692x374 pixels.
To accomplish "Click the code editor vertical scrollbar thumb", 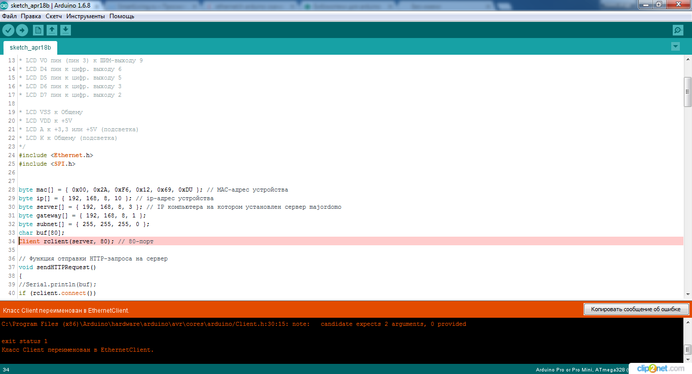I will pyautogui.click(x=687, y=92).
